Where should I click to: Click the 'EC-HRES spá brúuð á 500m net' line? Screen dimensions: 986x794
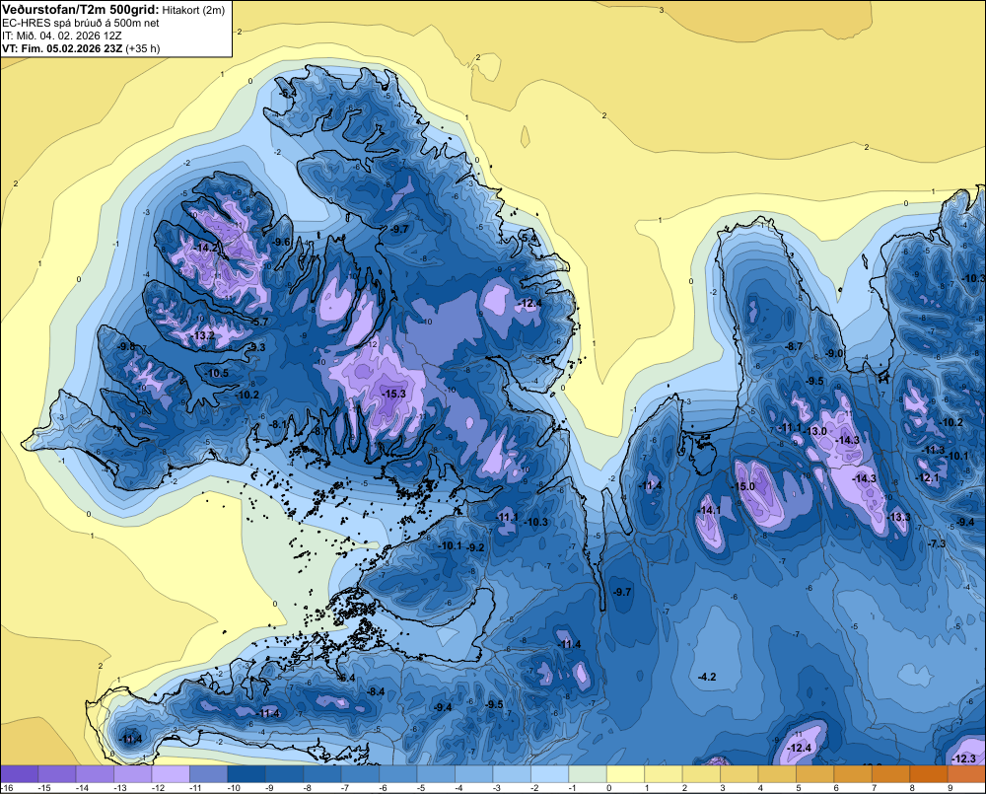[x=80, y=24]
